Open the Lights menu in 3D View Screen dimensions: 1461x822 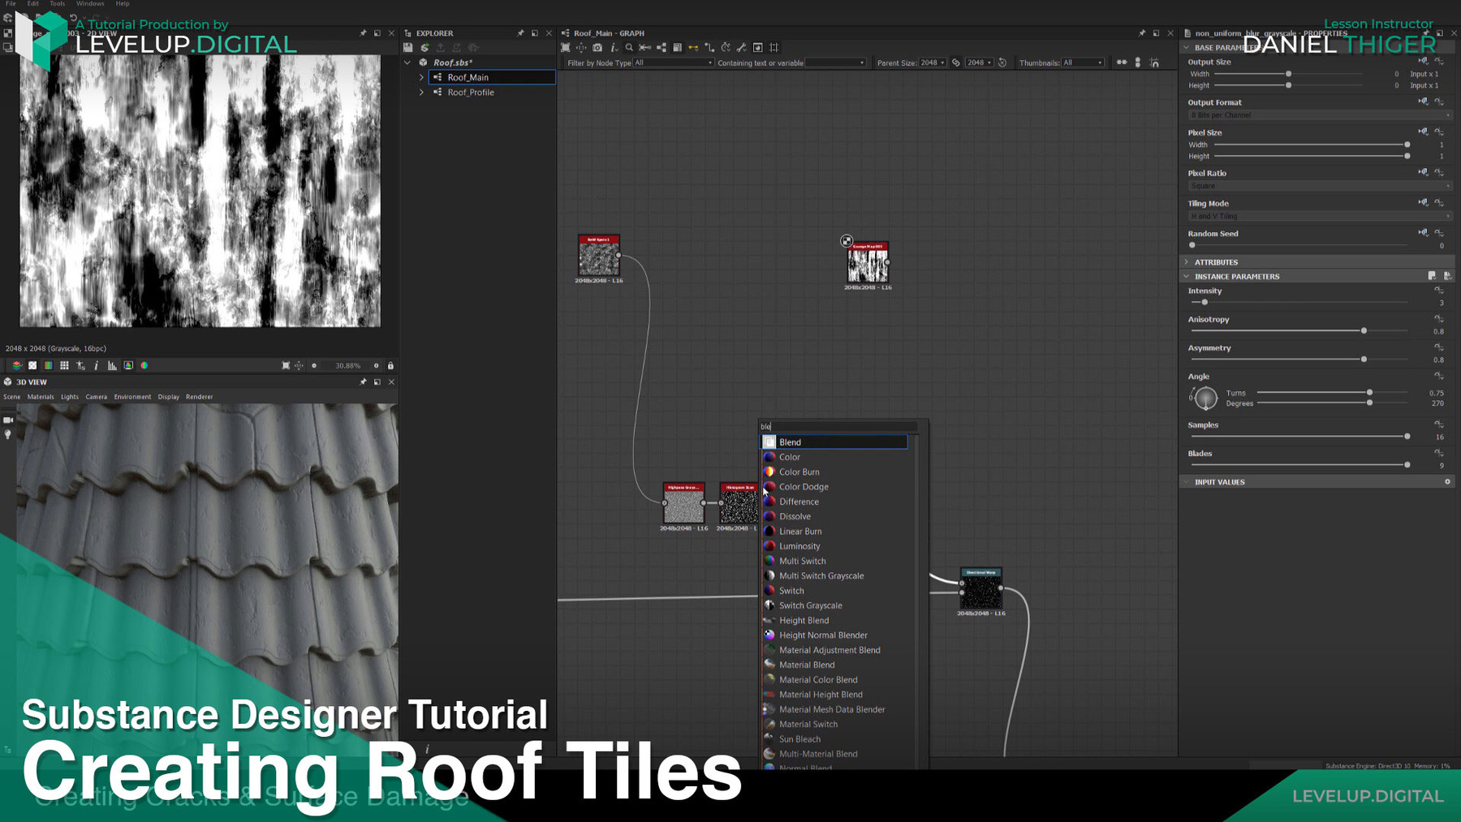point(70,397)
